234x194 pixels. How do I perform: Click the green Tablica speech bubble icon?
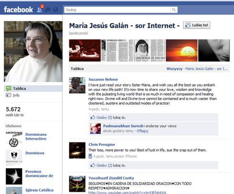pyautogui.click(x=9, y=88)
